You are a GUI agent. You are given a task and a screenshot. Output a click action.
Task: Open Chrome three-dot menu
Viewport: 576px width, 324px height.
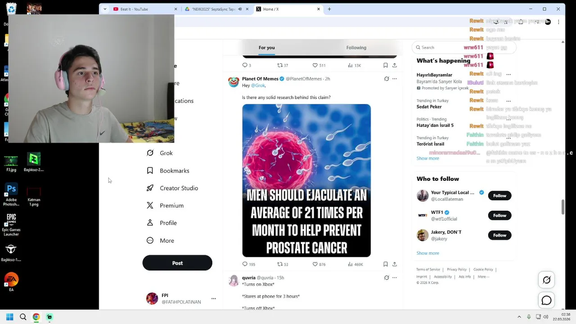coord(558,22)
